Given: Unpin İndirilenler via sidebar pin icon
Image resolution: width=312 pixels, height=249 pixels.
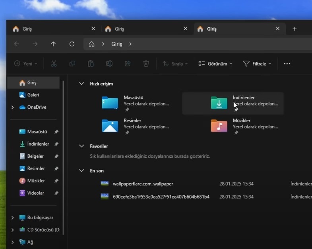Looking at the screenshot, I should [x=56, y=144].
